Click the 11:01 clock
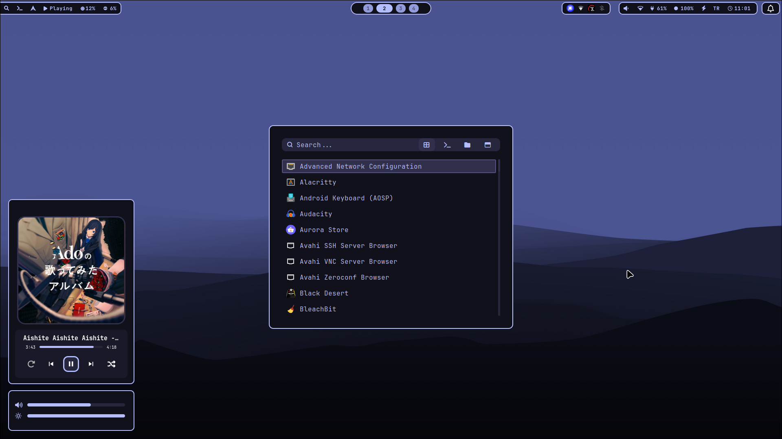 (x=739, y=8)
